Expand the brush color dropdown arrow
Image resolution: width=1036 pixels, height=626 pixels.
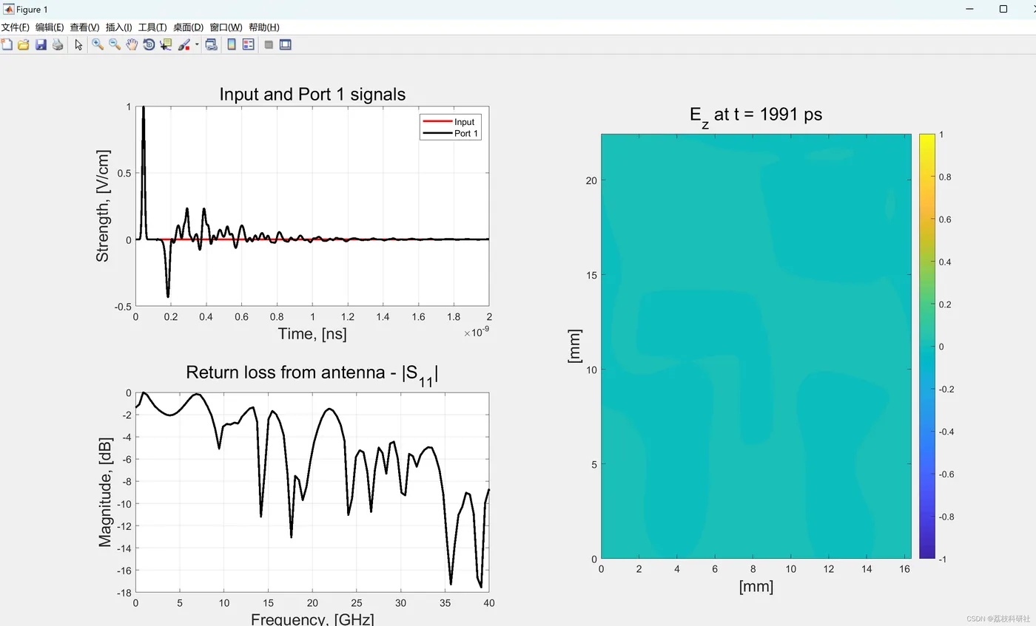(x=197, y=44)
